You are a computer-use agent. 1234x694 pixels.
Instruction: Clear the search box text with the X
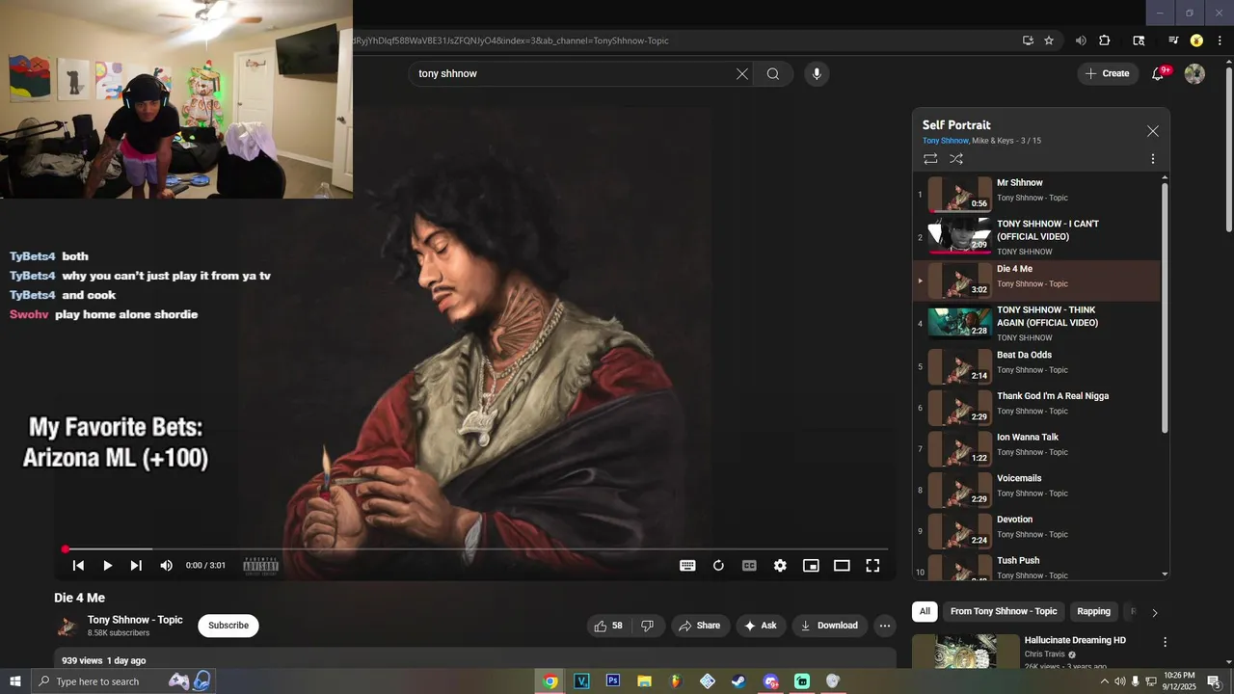pos(742,74)
